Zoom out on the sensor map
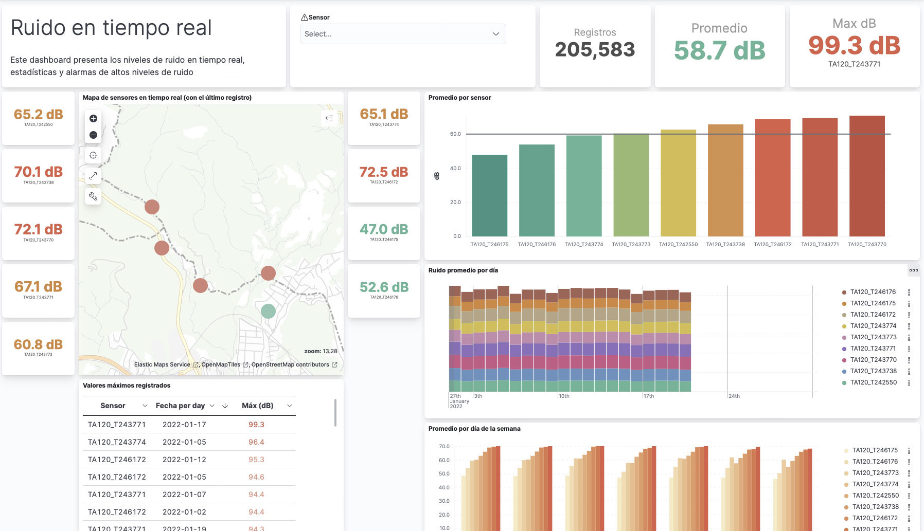The height and width of the screenshot is (531, 924). click(x=93, y=135)
